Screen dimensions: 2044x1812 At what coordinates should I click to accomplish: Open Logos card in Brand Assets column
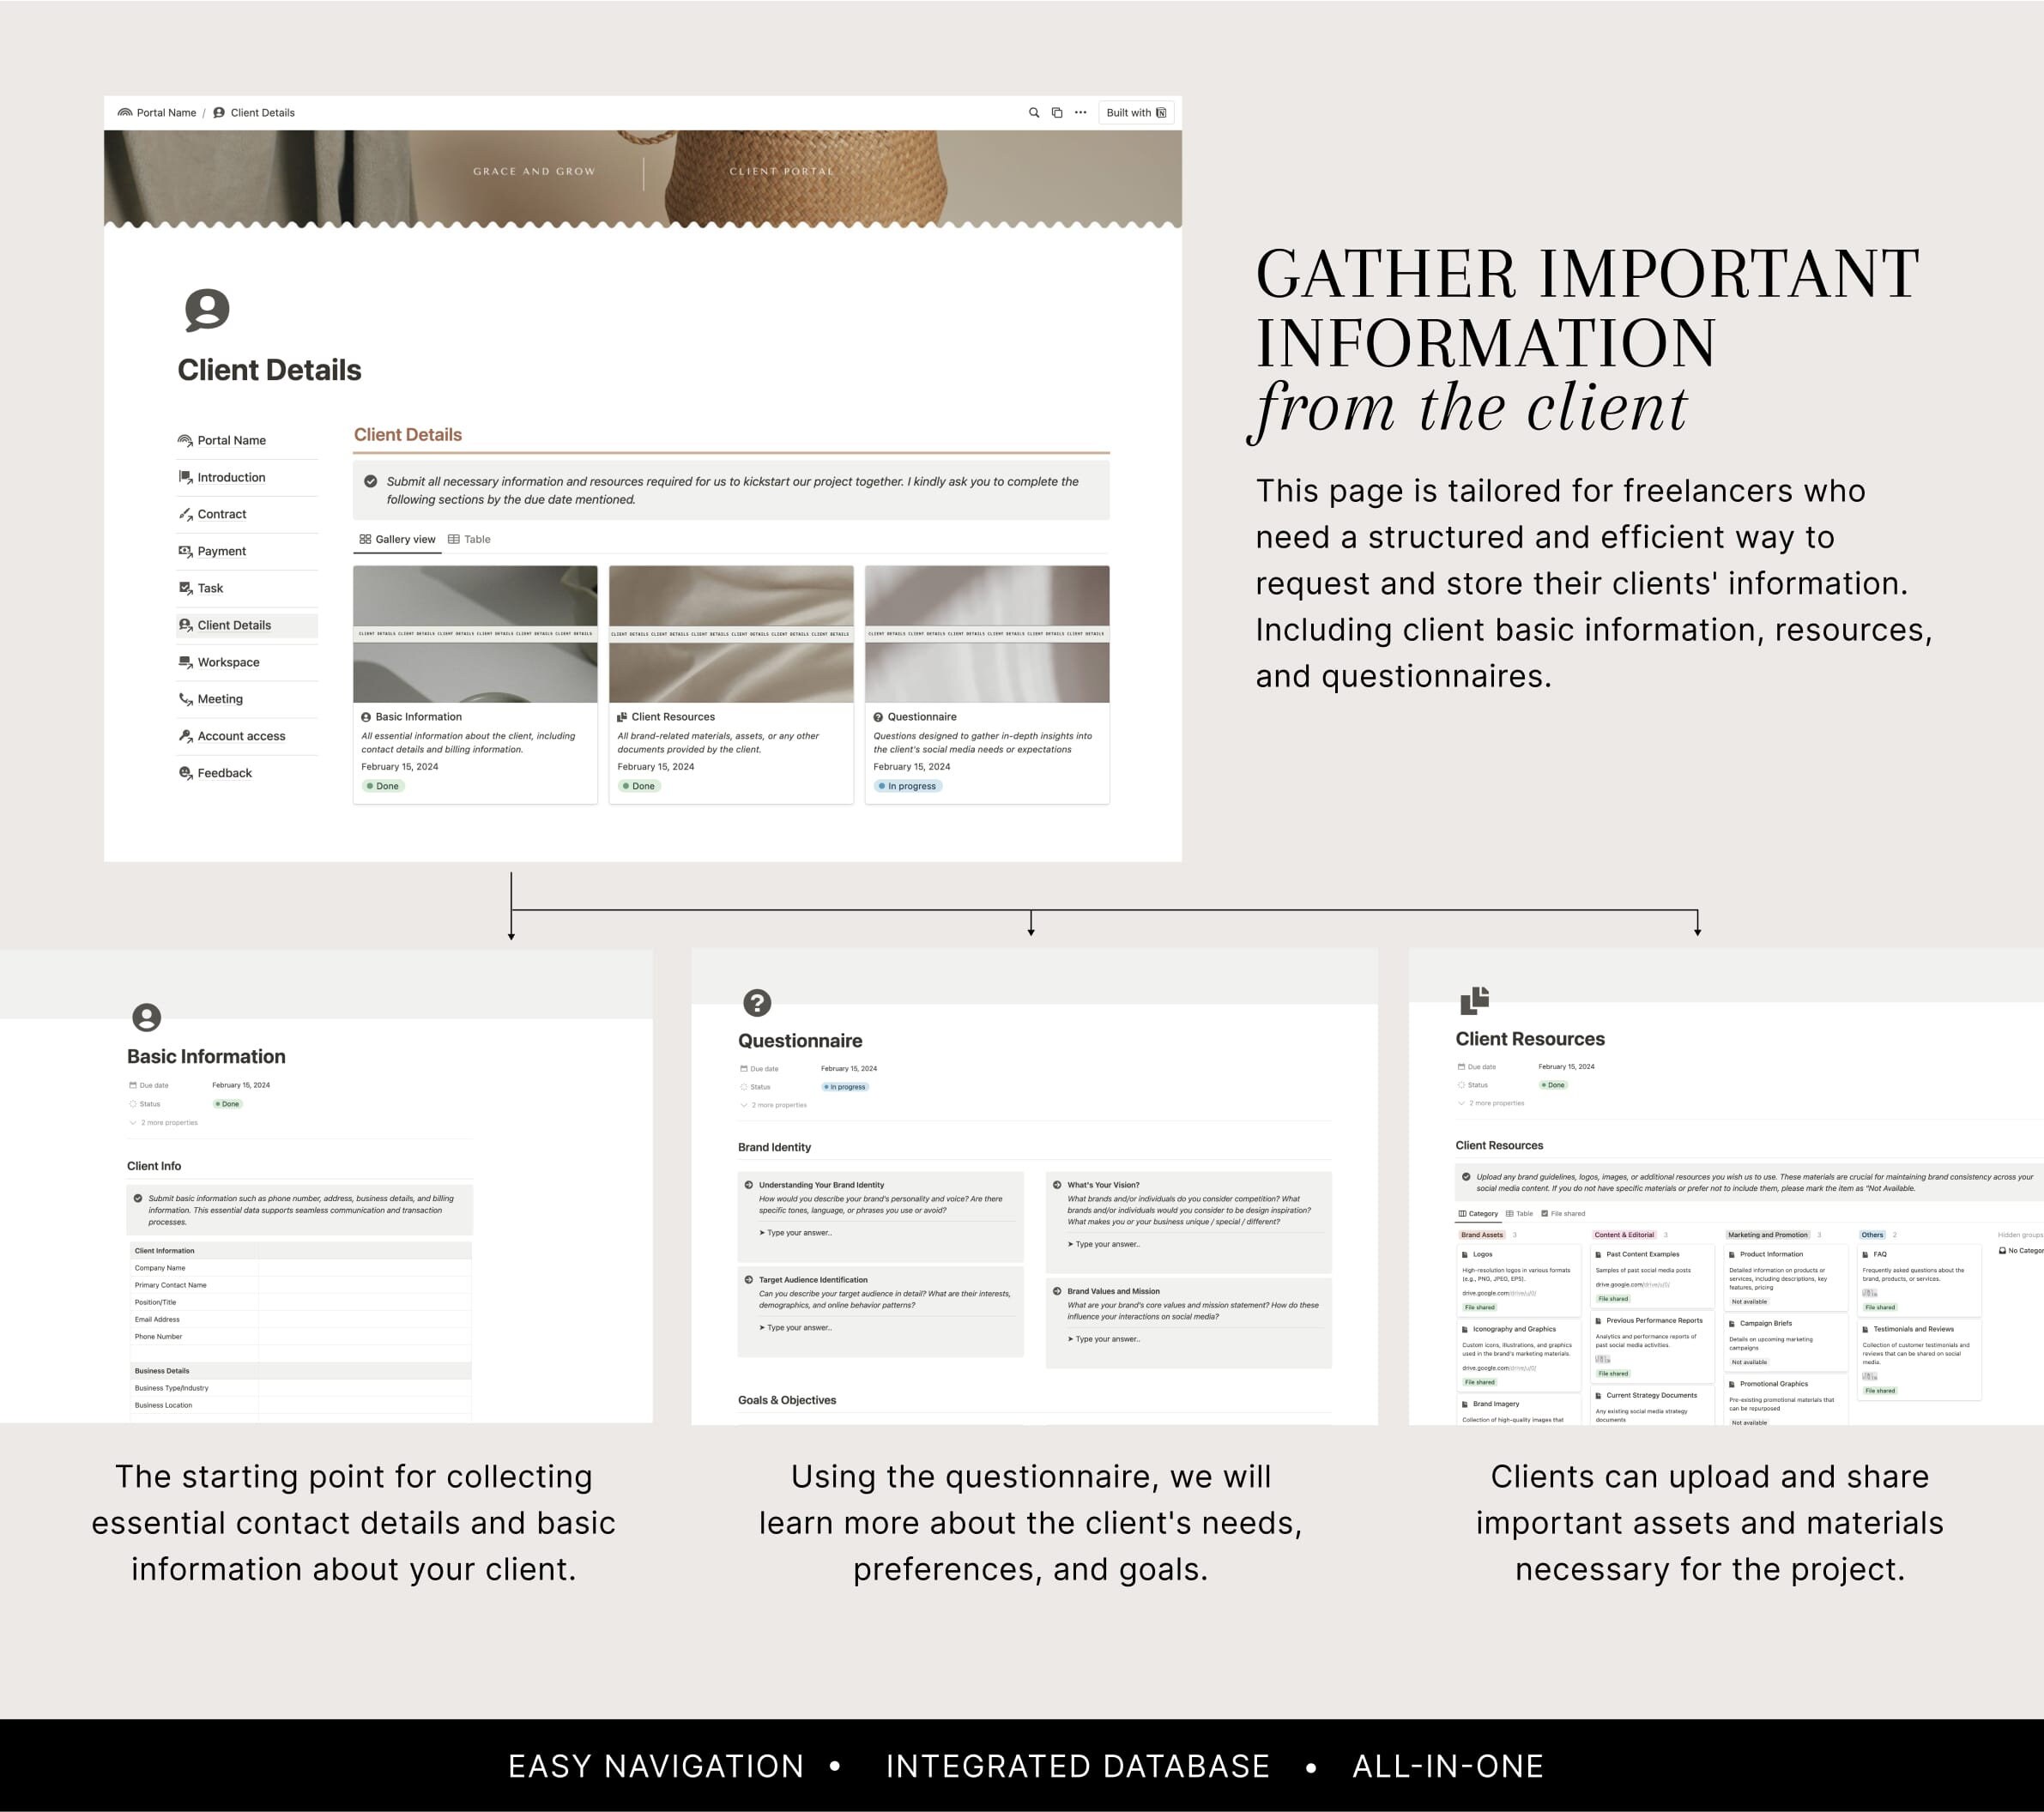[x=1518, y=1280]
